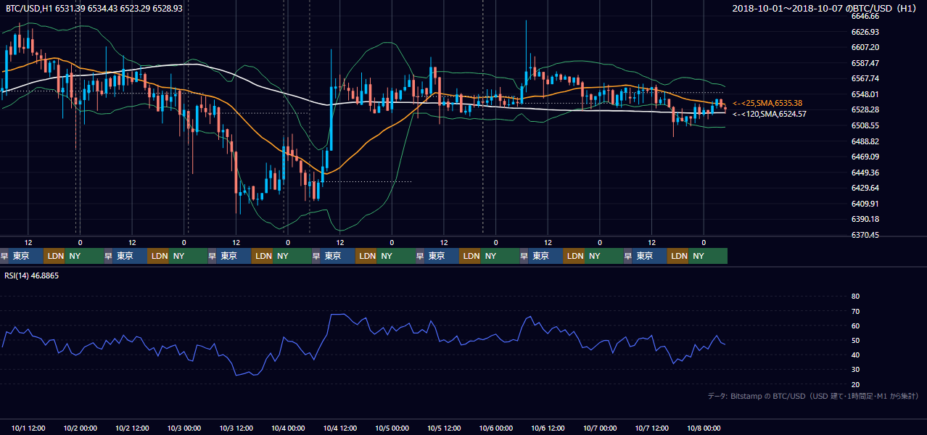Select the 10/1 12:00 time label
The height and width of the screenshot is (435, 927).
point(28,428)
